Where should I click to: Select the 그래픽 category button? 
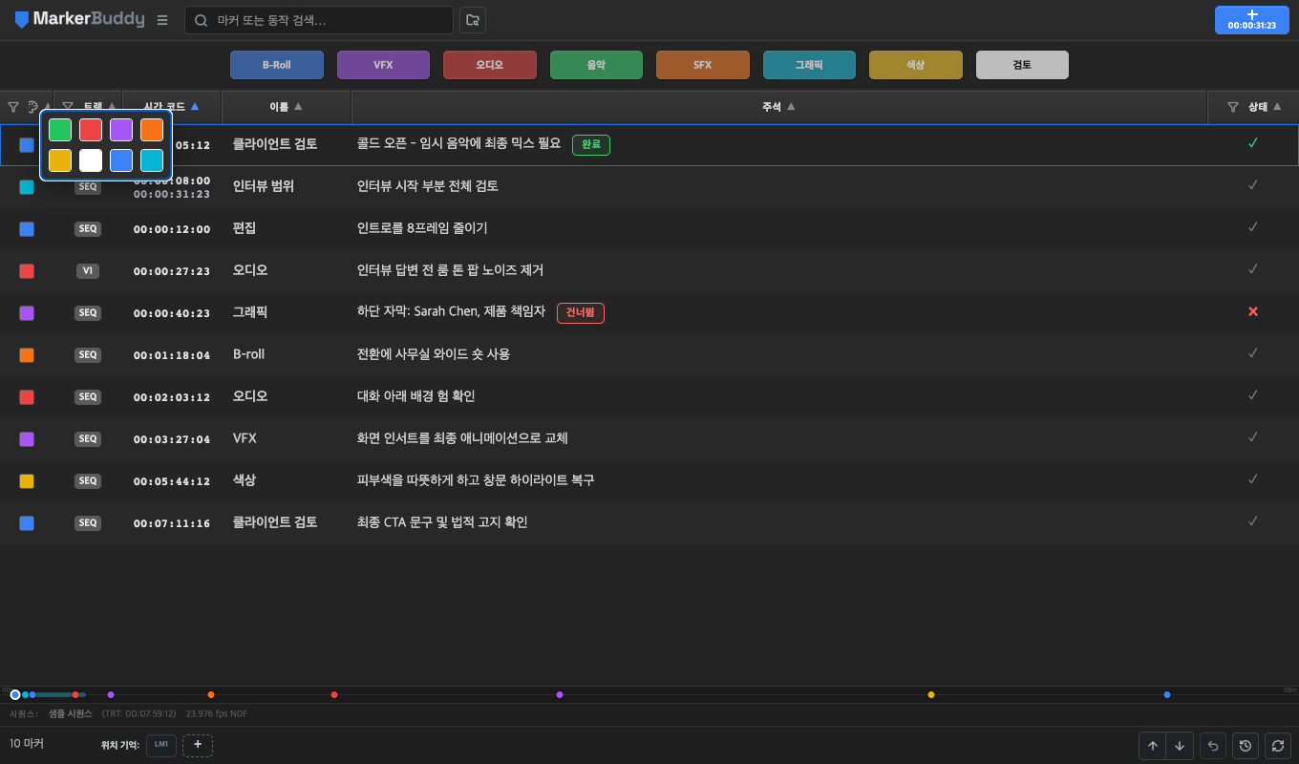pyautogui.click(x=809, y=65)
